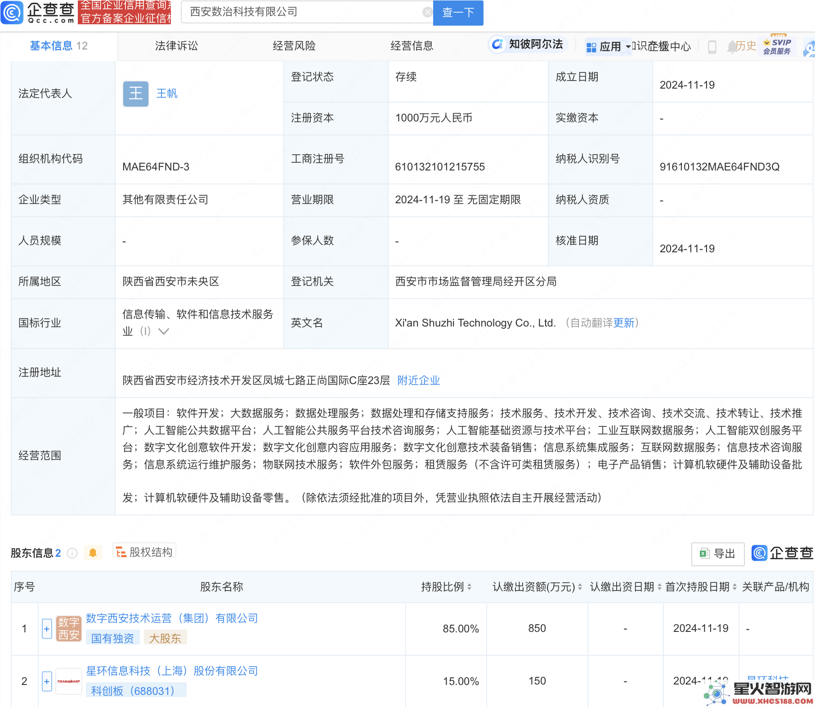Open 数字西安技术运营（集团）有限公司 link

click(172, 618)
